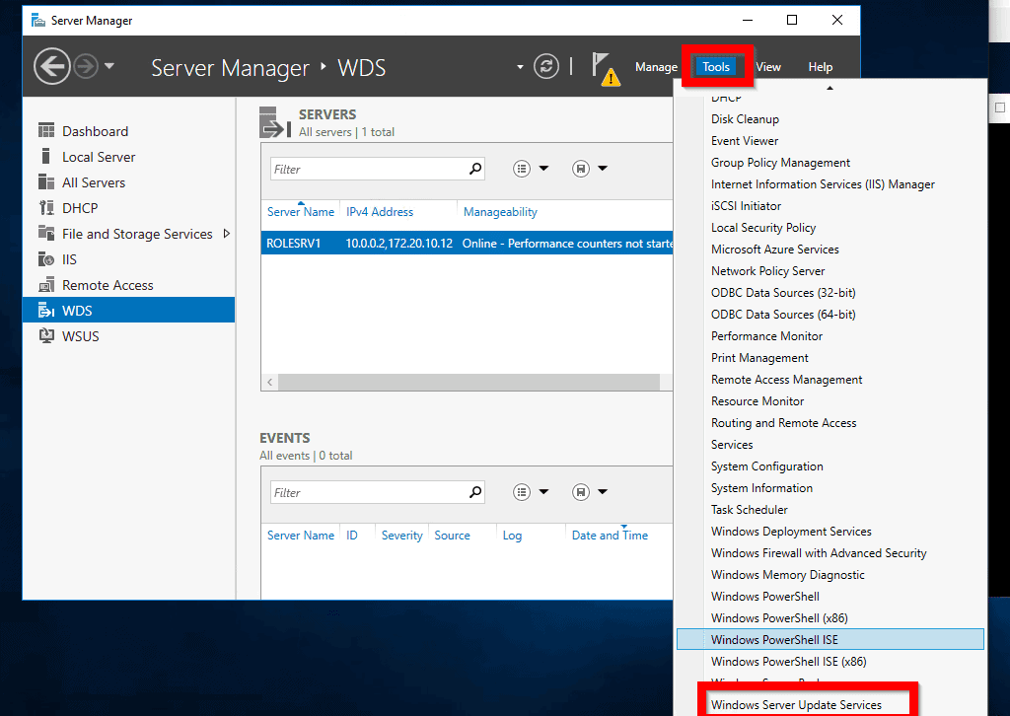1010x716 pixels.
Task: Sort events by Severity column
Action: click(402, 536)
